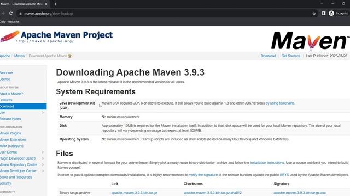Click the 'System Requirements' heading
Screen dimensions: 350x196
[x=96, y=91]
